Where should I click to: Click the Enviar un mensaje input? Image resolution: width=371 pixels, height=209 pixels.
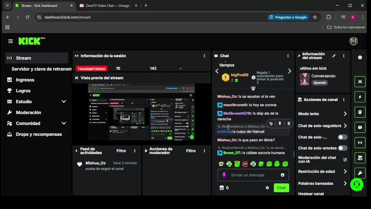[x=253, y=175]
